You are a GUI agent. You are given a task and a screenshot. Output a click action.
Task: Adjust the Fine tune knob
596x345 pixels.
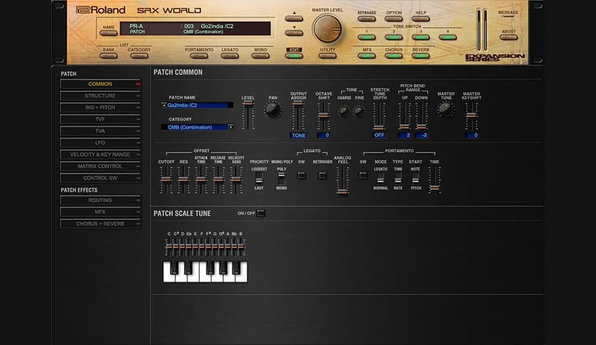(x=359, y=111)
